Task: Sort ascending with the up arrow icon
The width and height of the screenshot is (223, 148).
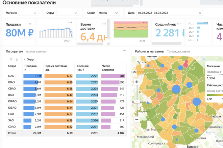Action: click(11, 60)
